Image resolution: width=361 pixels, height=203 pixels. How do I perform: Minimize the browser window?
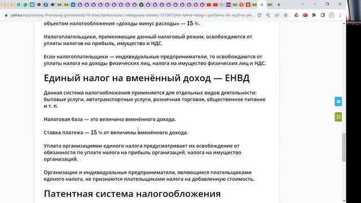tap(315, 4)
